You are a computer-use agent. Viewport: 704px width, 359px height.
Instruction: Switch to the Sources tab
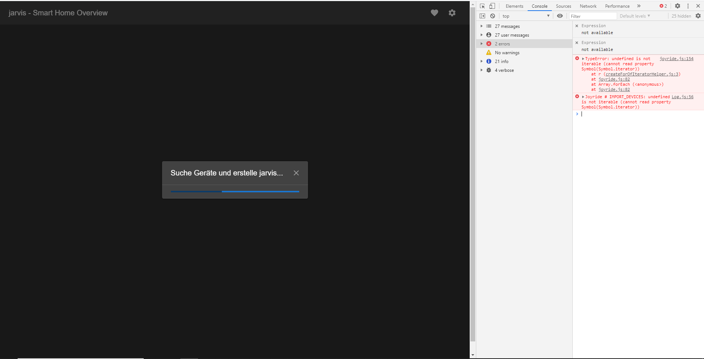563,6
